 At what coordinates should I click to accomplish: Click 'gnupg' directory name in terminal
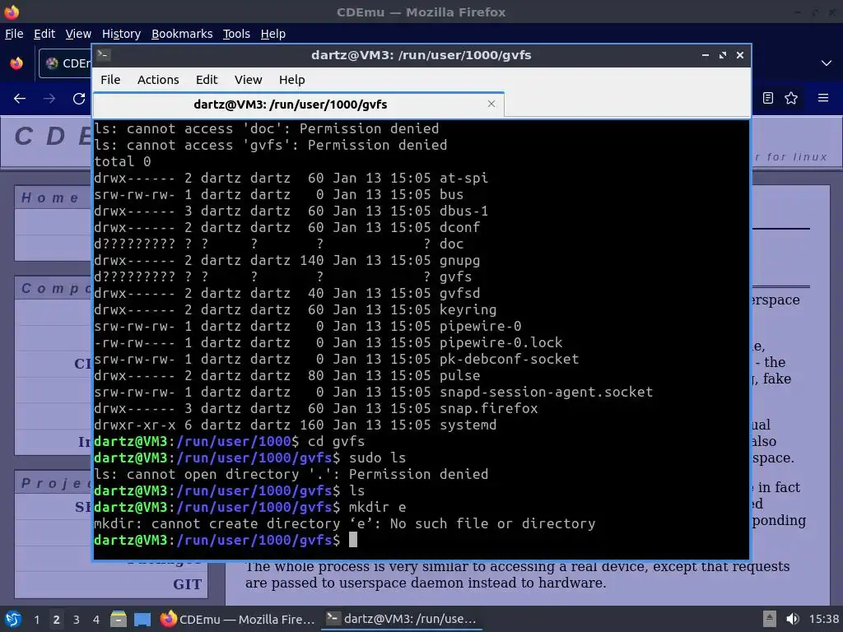coord(459,260)
